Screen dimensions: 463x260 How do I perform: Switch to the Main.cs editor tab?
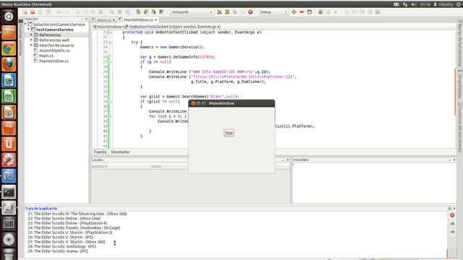tap(104, 19)
